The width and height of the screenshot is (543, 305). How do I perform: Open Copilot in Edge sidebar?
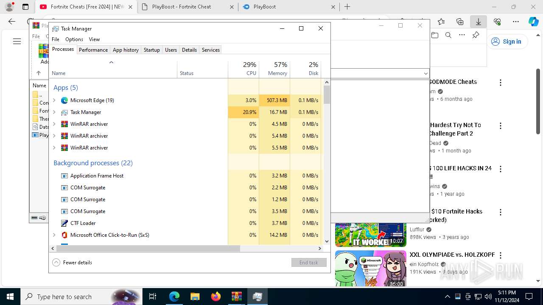pyautogui.click(x=534, y=22)
